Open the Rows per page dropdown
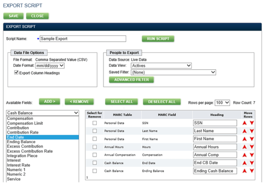The image size is (263, 183). point(222,103)
